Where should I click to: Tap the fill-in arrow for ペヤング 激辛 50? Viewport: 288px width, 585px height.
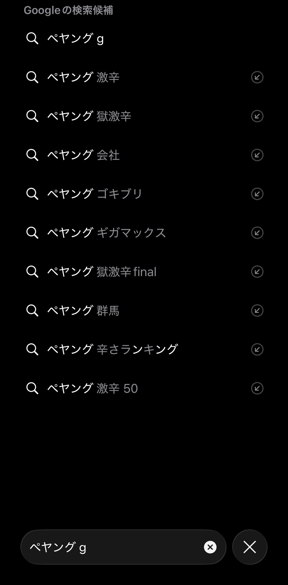[257, 388]
